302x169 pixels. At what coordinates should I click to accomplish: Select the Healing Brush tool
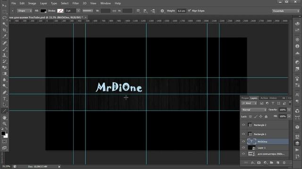(x=4, y=43)
